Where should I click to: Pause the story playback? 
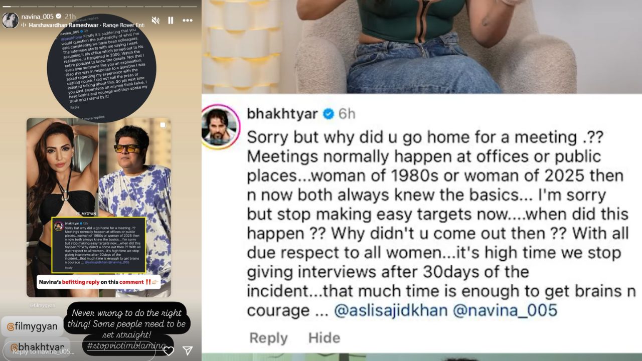pos(171,21)
